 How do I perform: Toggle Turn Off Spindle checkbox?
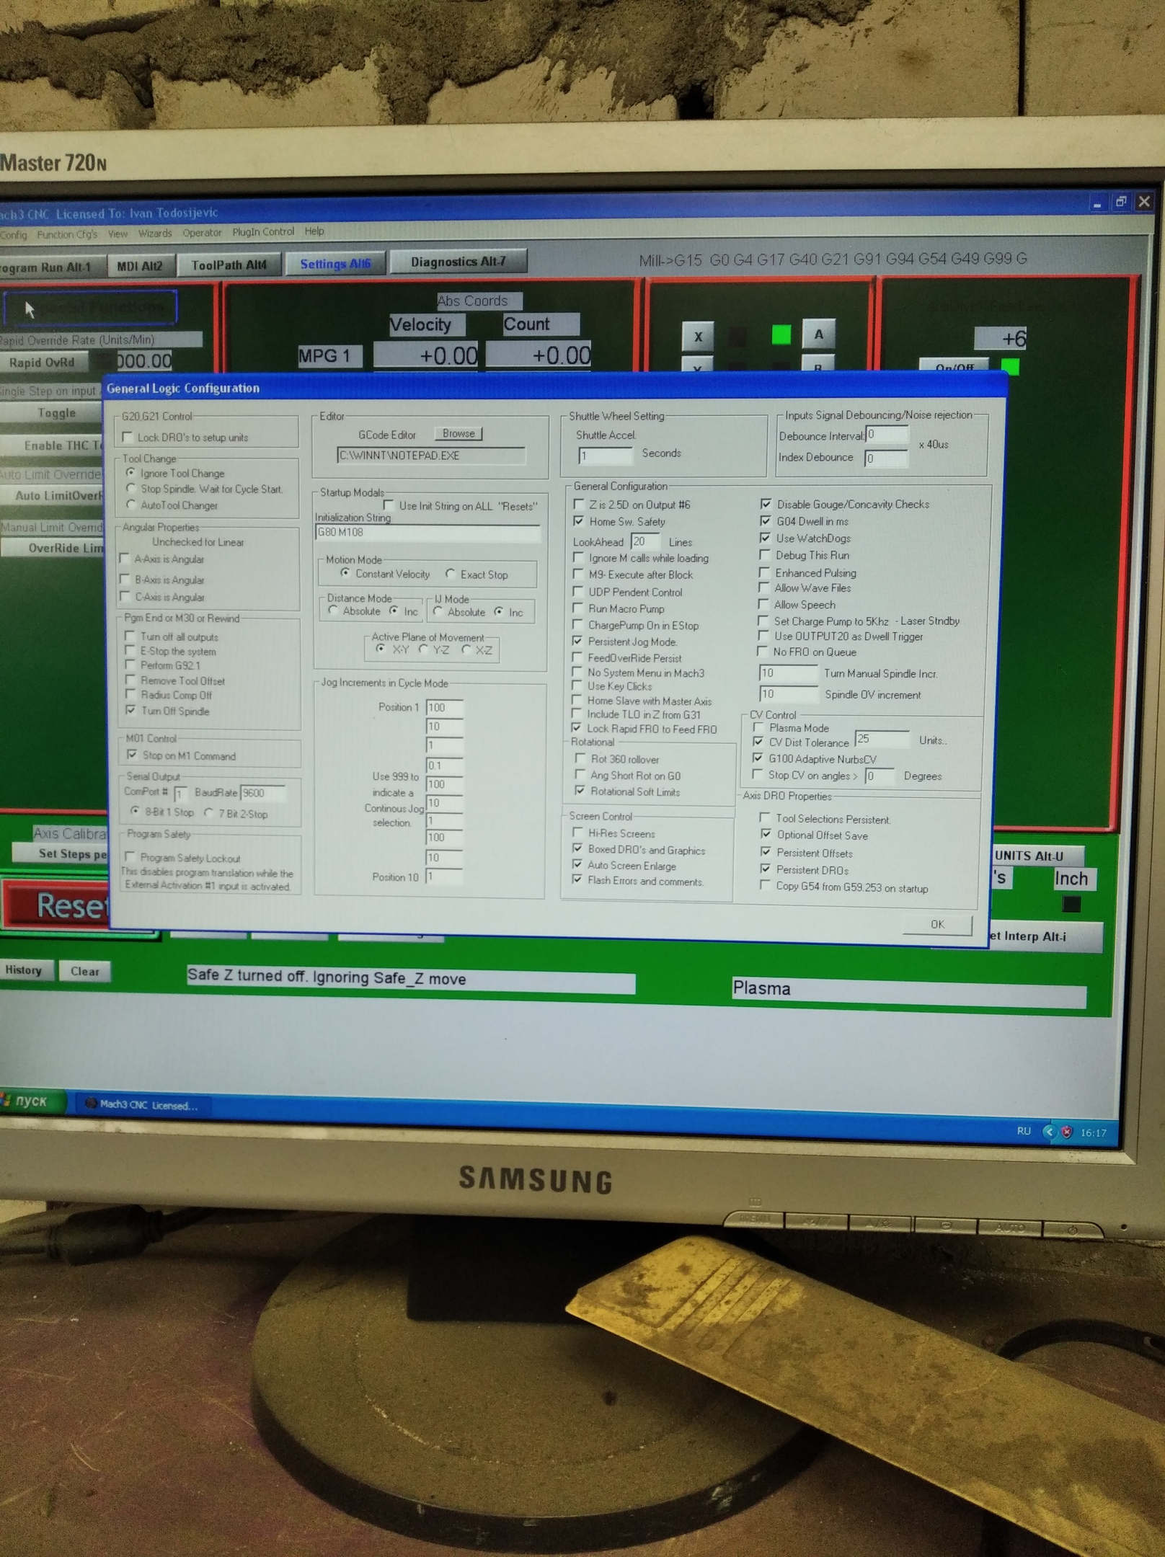pyautogui.click(x=130, y=711)
